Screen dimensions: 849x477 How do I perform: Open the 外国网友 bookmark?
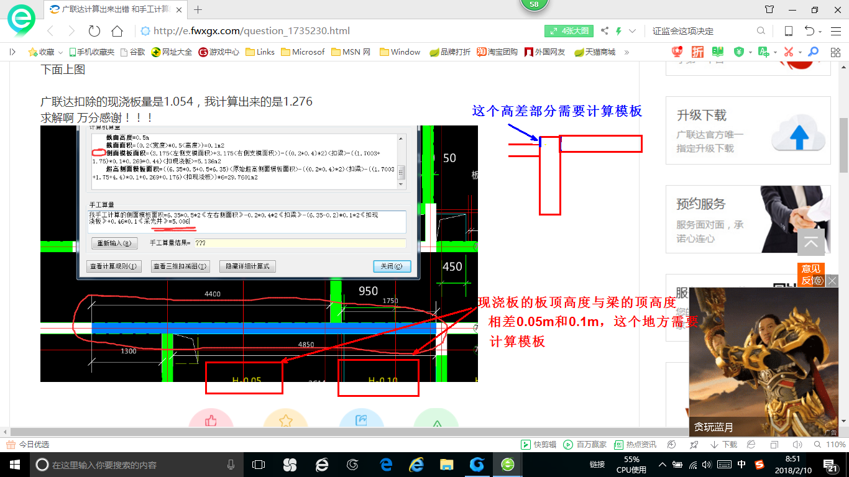[x=544, y=52]
